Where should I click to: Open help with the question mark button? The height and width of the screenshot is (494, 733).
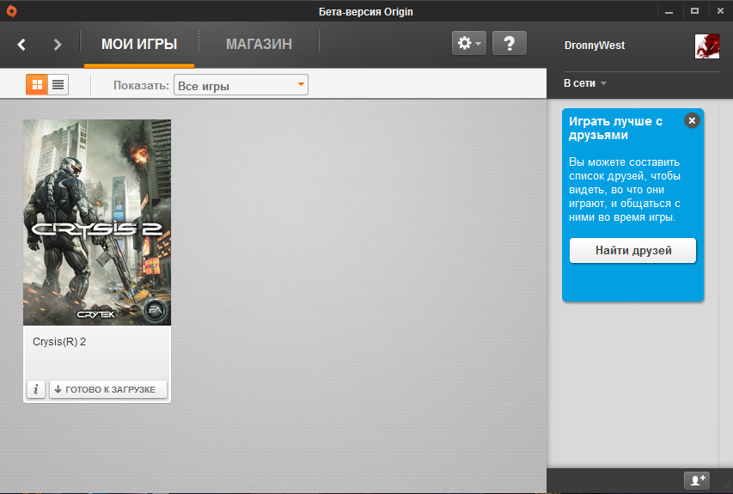510,44
